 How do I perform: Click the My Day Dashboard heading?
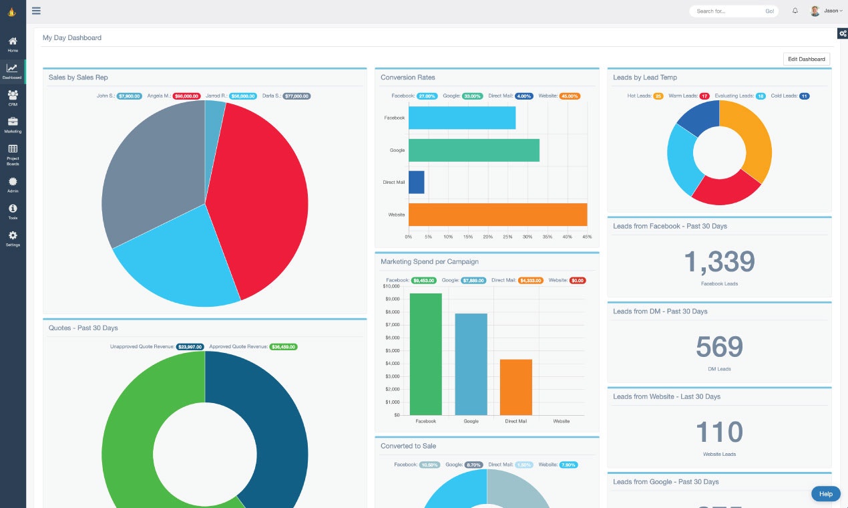pos(72,38)
